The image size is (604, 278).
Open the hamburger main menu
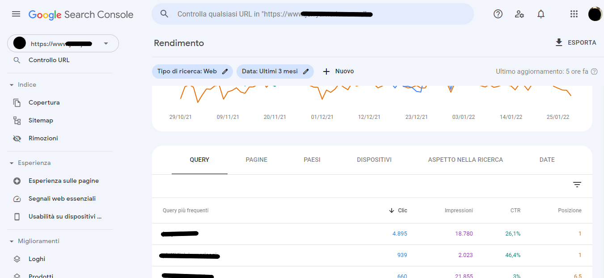click(16, 14)
